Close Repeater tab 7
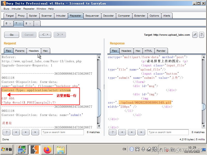Viewport: 207px width, 155px height. 20,24
